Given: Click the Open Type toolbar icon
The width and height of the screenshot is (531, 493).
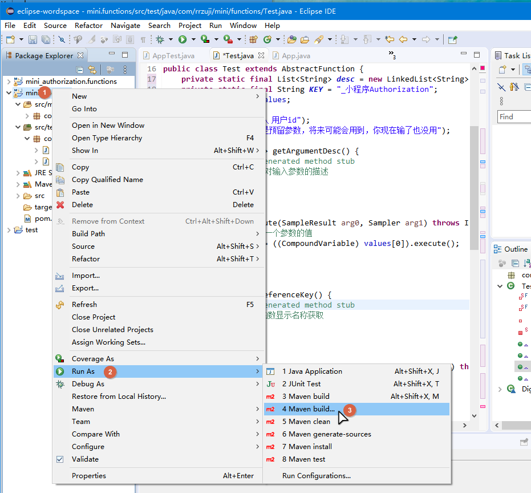Looking at the screenshot, I should pos(292,39).
